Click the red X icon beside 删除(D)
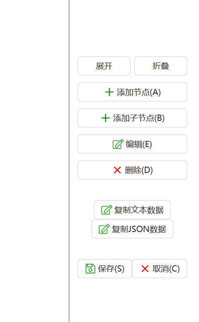The height and width of the screenshot is (322, 199). pos(117,170)
